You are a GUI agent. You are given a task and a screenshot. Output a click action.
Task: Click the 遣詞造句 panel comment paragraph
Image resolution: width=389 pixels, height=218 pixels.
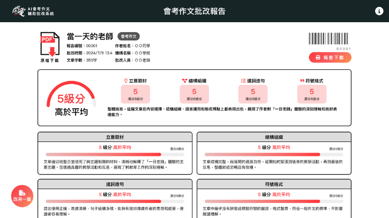[113, 211]
